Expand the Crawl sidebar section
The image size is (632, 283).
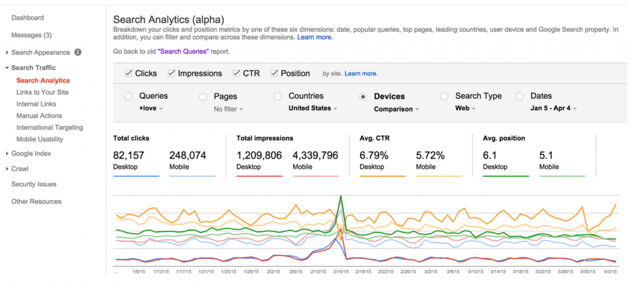pyautogui.click(x=7, y=169)
